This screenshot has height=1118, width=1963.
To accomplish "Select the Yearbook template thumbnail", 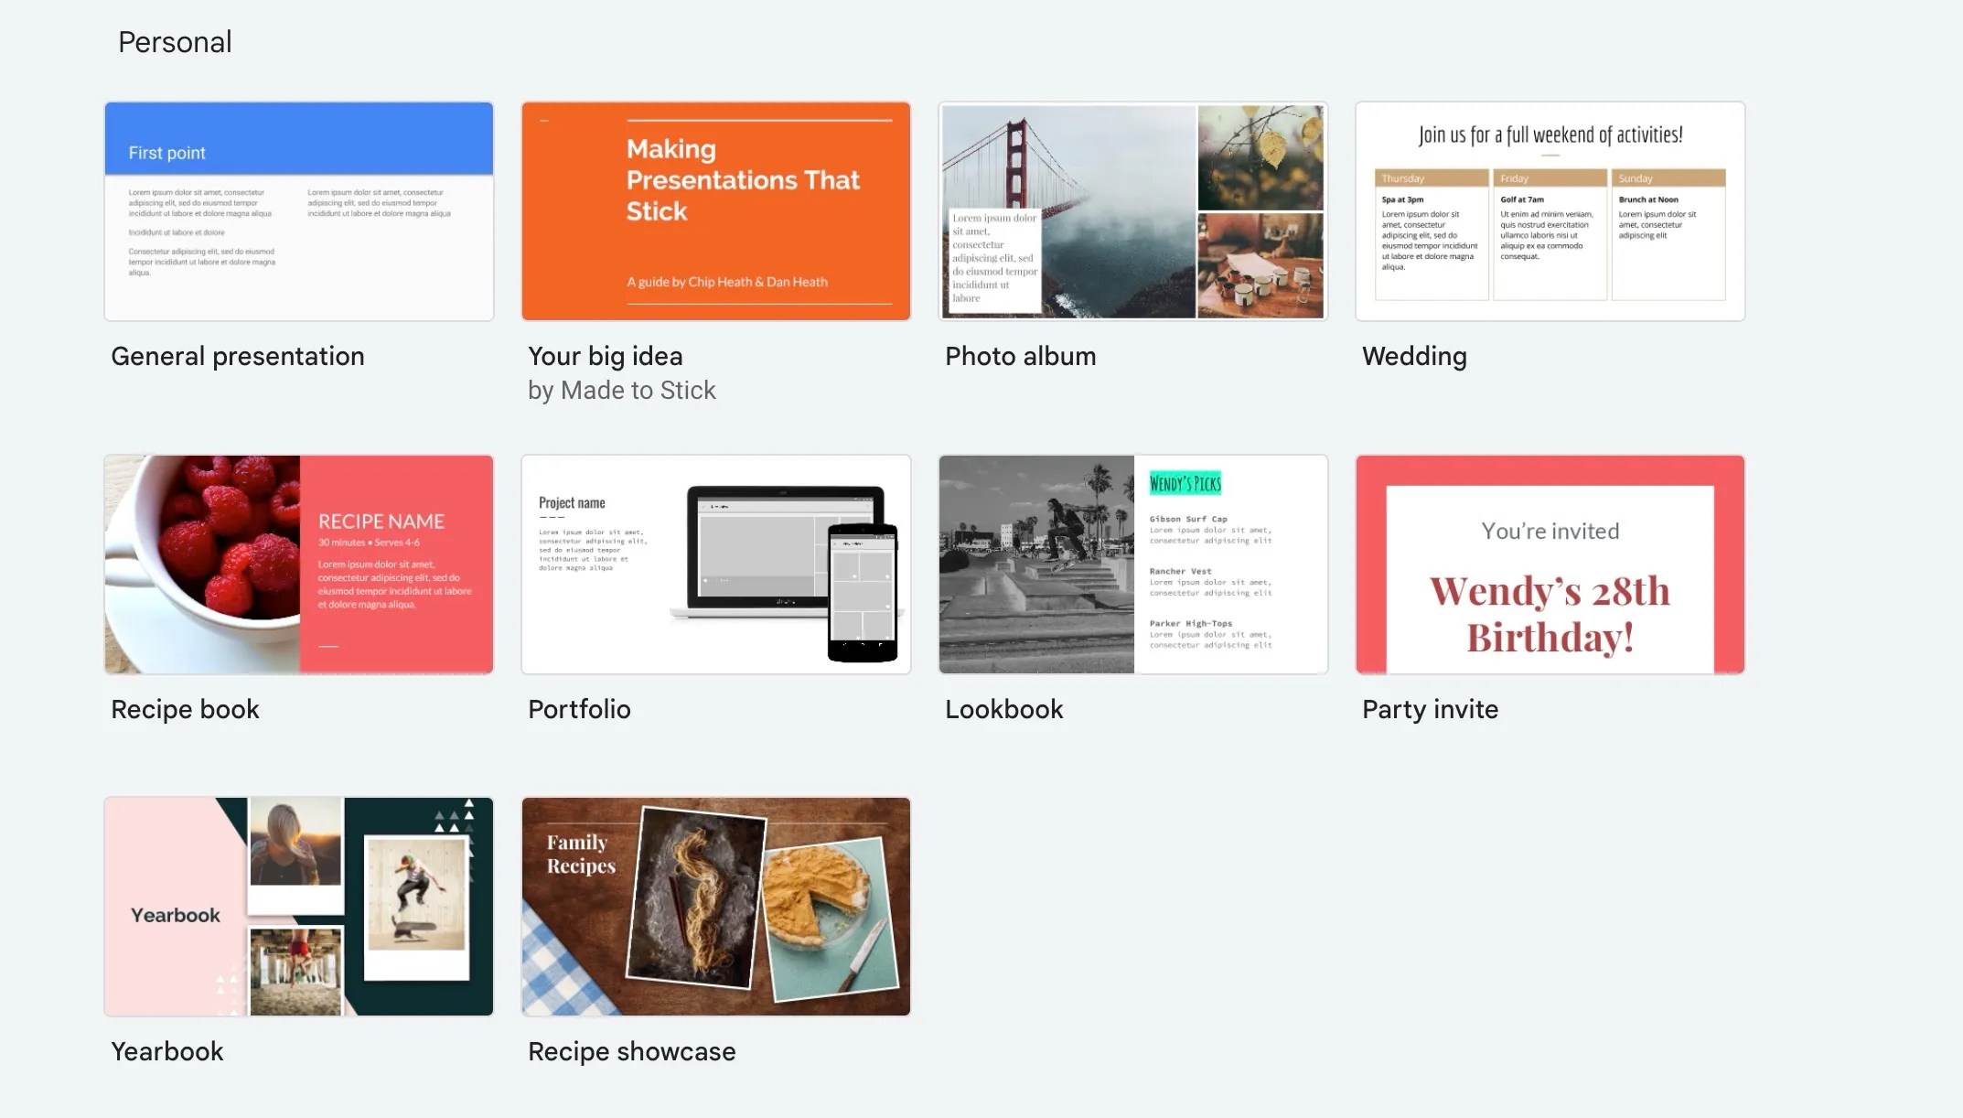I will (x=298, y=907).
